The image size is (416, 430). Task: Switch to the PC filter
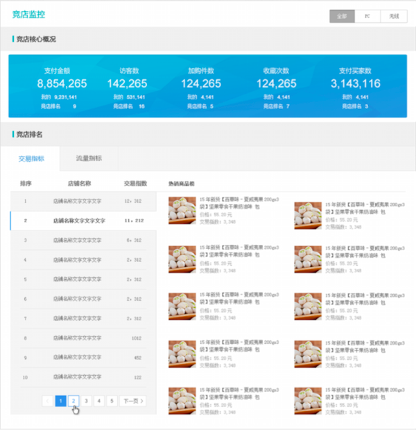tap(367, 16)
